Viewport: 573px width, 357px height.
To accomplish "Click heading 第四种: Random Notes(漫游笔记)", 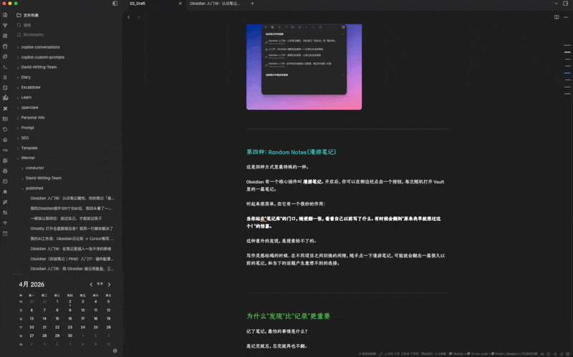I will [x=292, y=152].
